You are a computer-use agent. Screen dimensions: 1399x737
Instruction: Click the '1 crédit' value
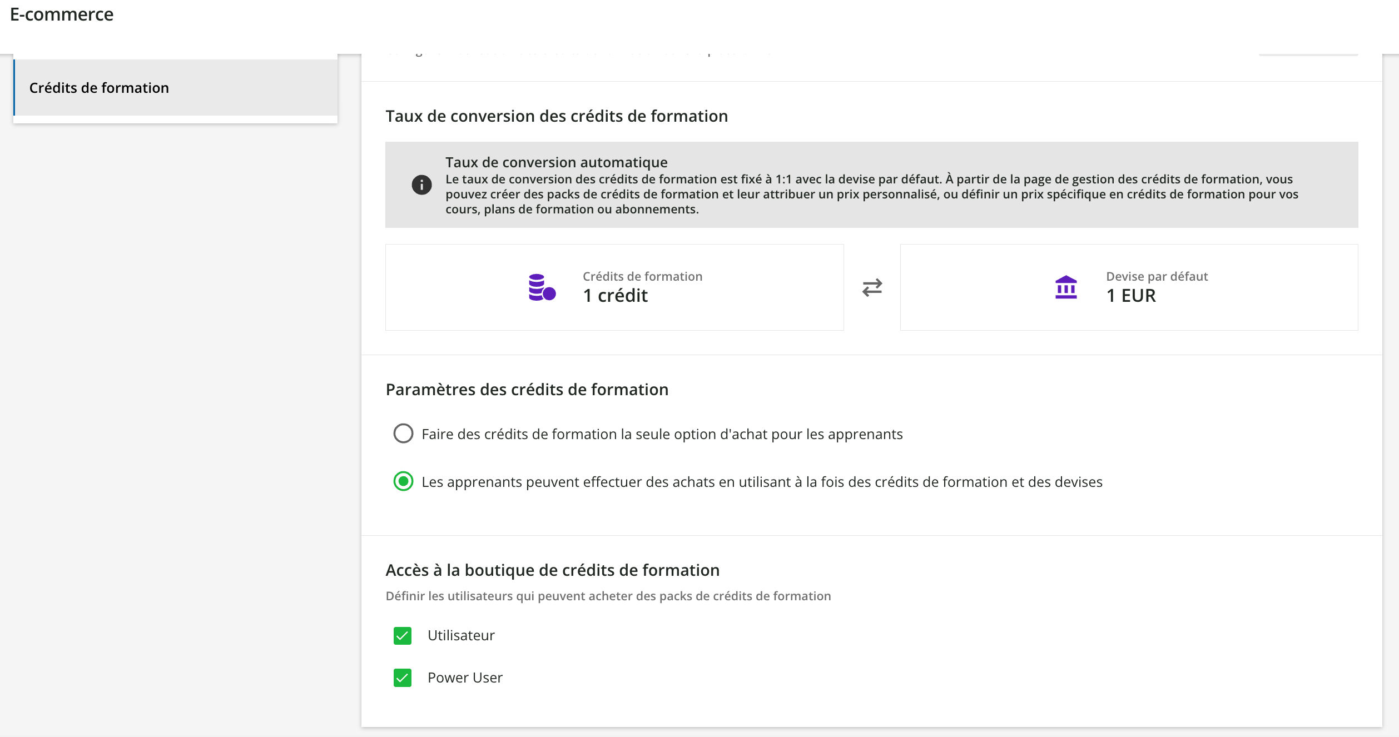pos(615,296)
